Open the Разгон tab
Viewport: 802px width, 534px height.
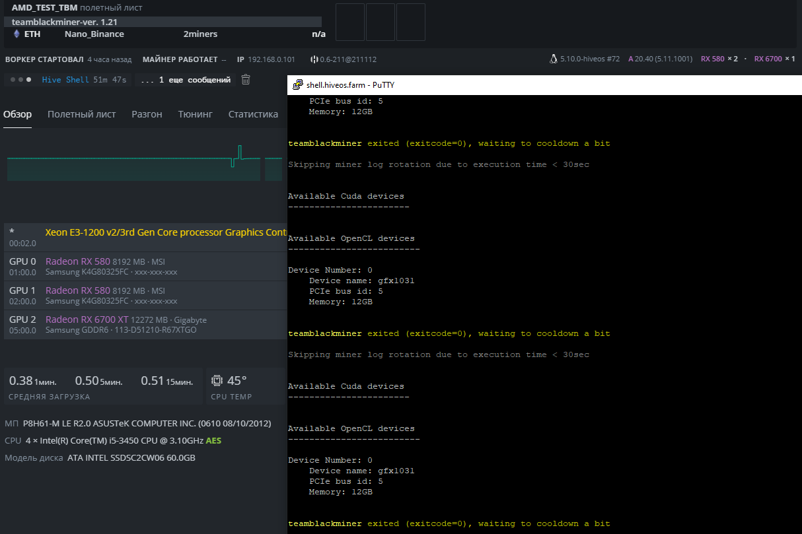click(147, 114)
